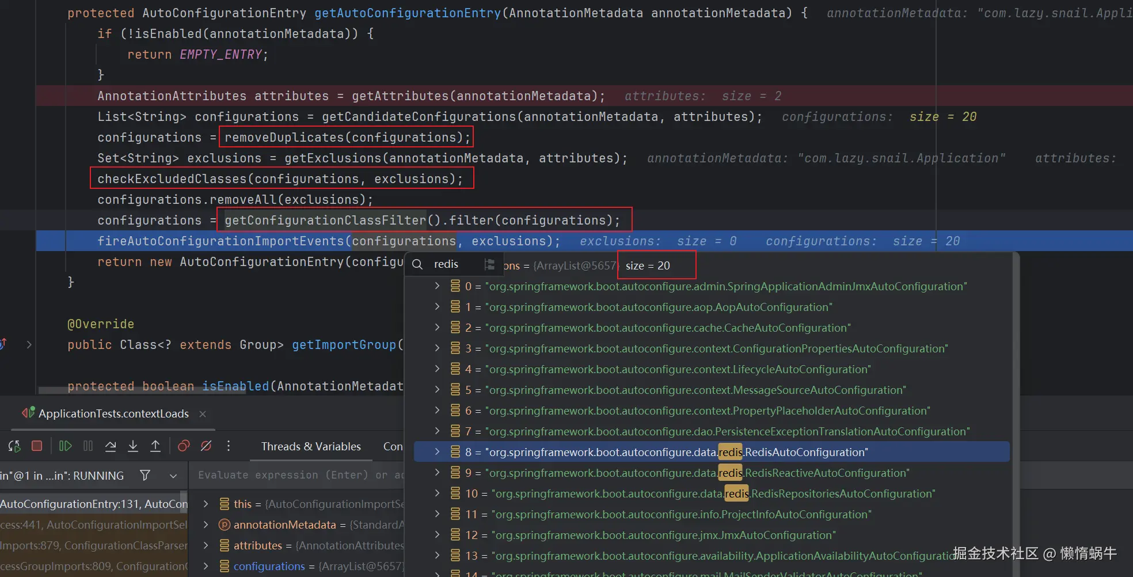The image size is (1133, 577).
Task: Pause the program with pause icon
Action: point(88,446)
